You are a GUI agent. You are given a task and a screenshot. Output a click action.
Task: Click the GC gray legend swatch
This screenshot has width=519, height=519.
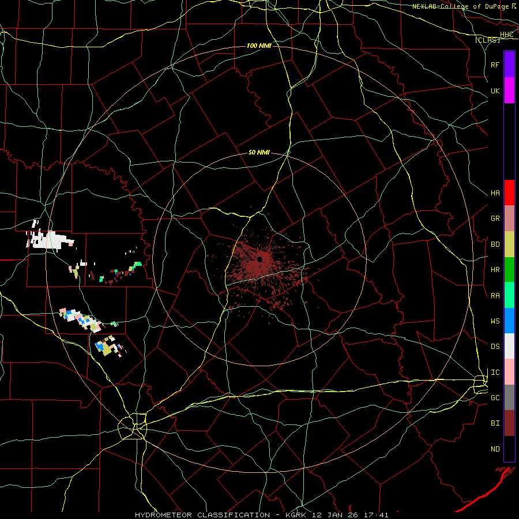(509, 397)
